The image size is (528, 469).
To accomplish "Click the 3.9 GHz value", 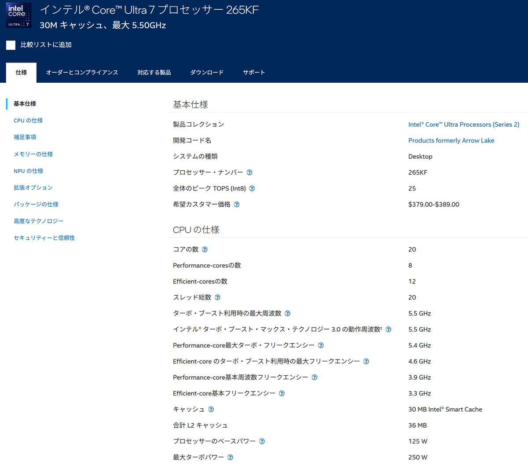I will [x=420, y=377].
